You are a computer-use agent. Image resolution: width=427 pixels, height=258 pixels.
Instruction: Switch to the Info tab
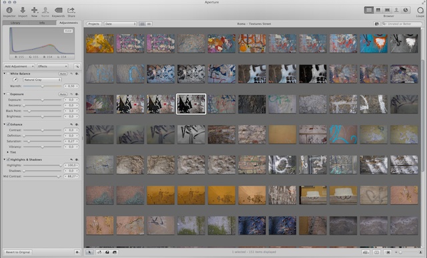point(42,23)
